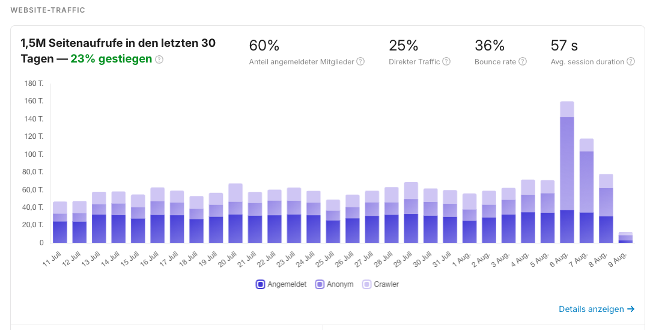Click the 'Direkter Traffic' label
The image size is (650, 330).
414,62
